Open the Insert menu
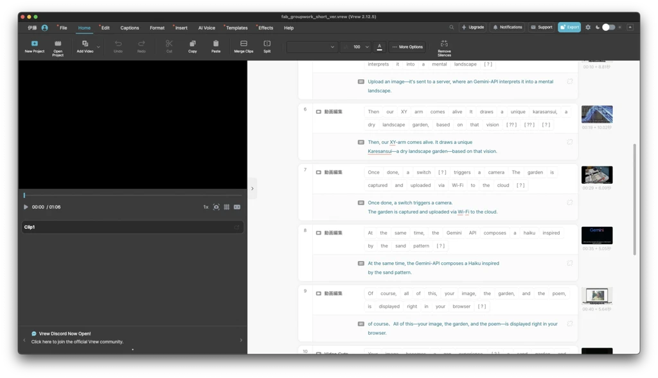The width and height of the screenshot is (658, 378). [x=181, y=28]
